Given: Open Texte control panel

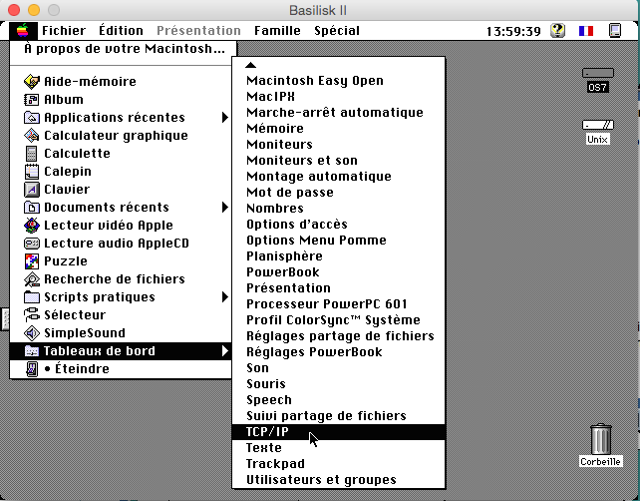Looking at the screenshot, I should (x=338, y=448).
